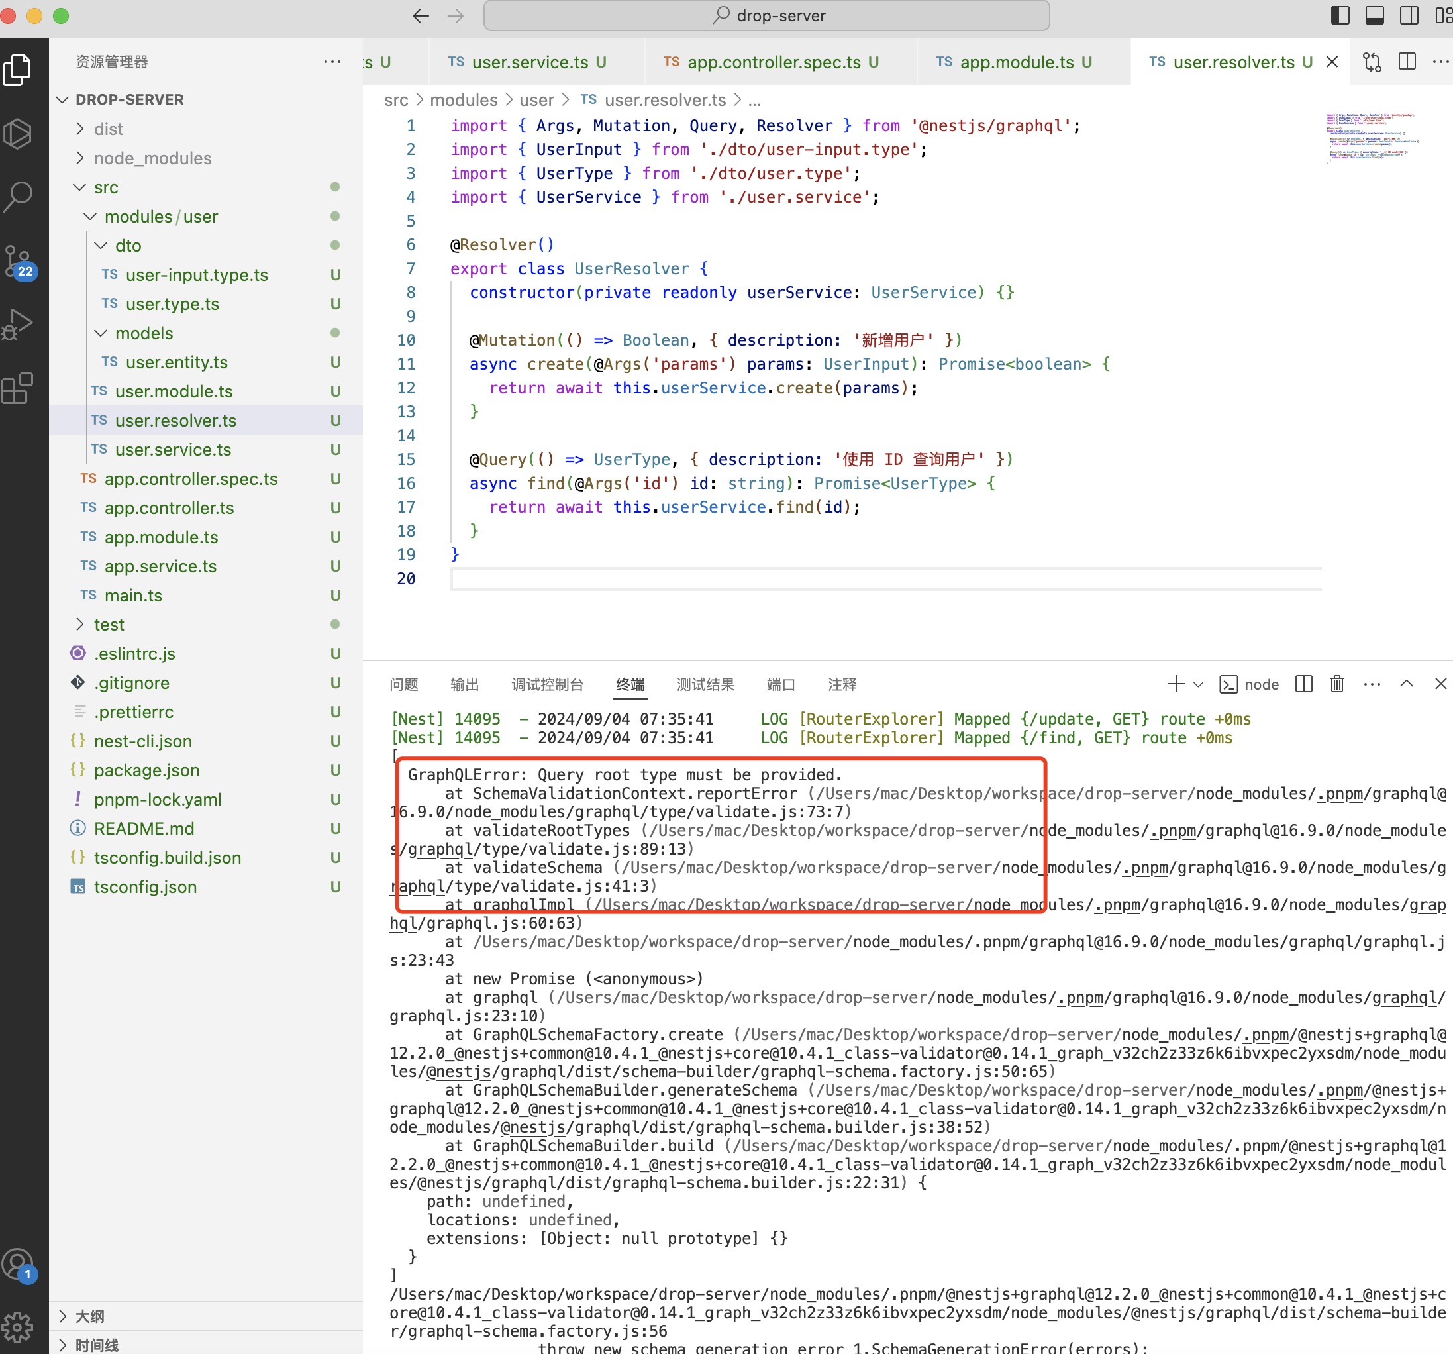Toggle bottom panel layout icon

(x=1374, y=15)
